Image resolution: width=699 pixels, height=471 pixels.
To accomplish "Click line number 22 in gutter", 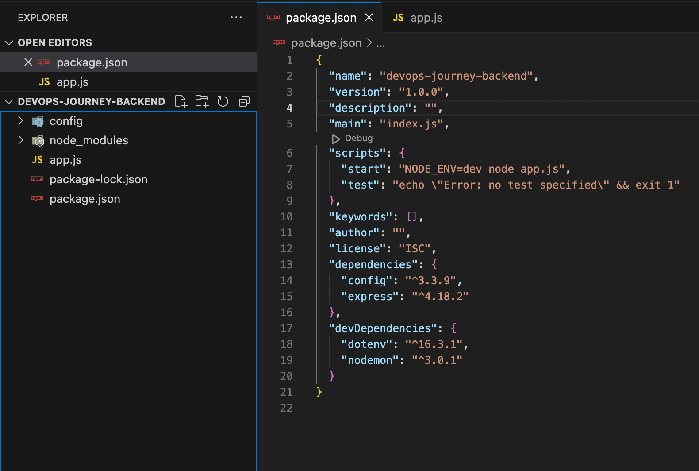I will [x=286, y=408].
